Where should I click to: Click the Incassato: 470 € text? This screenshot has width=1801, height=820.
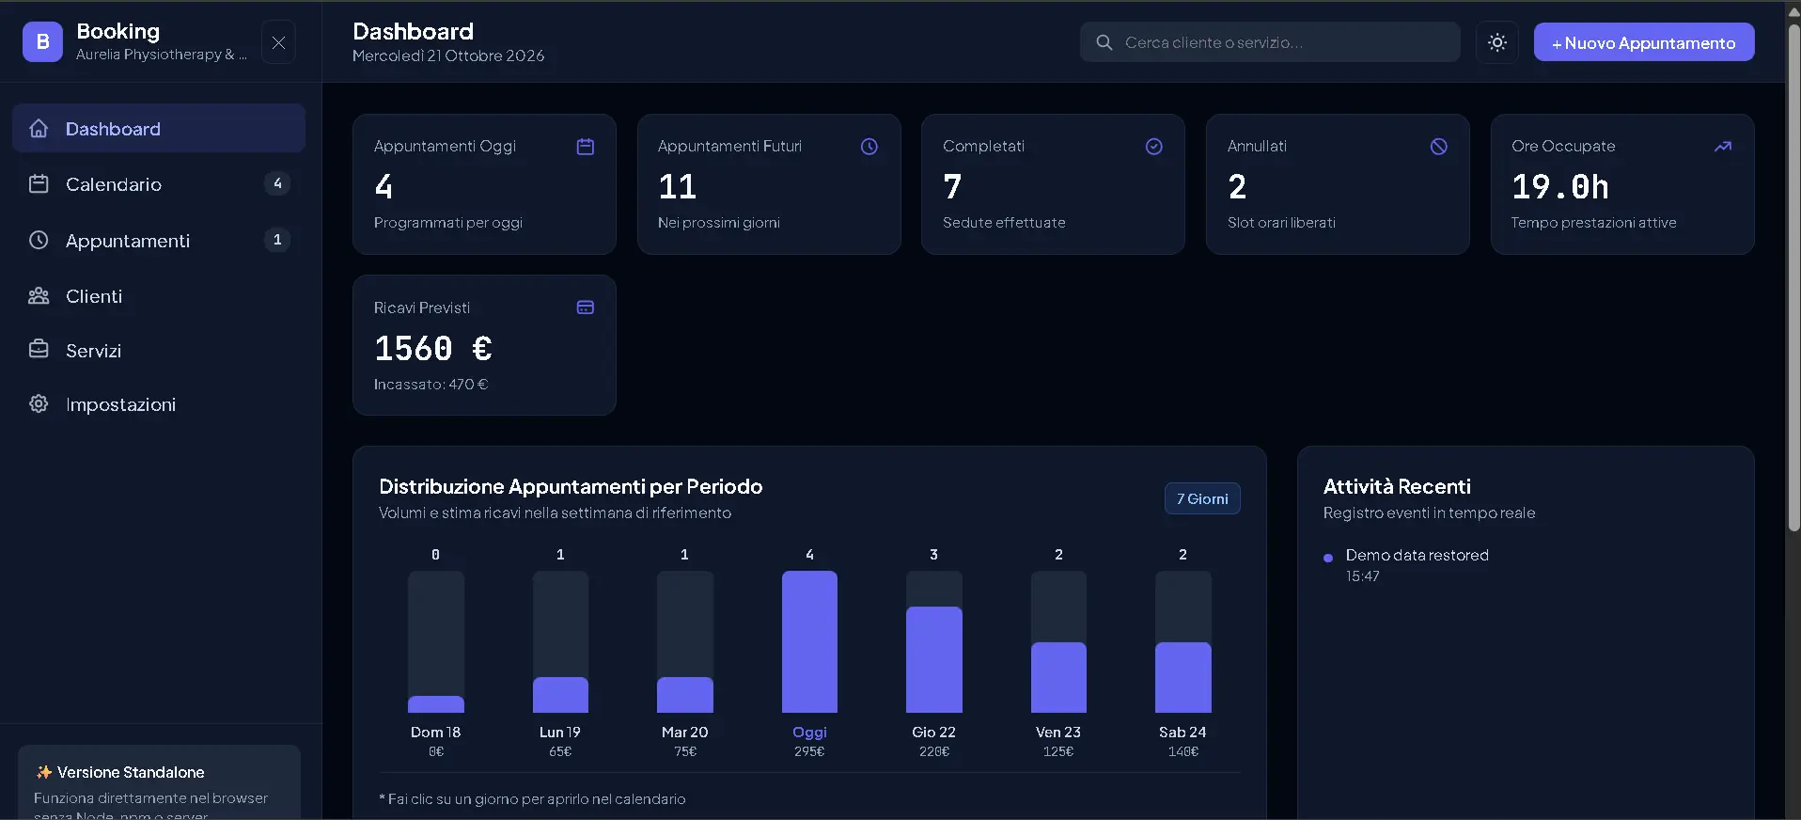(x=431, y=385)
